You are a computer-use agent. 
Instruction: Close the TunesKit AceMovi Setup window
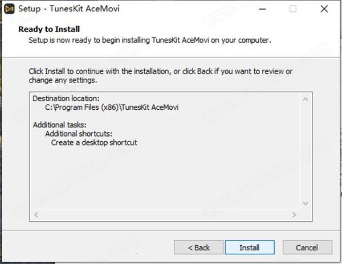[324, 9]
